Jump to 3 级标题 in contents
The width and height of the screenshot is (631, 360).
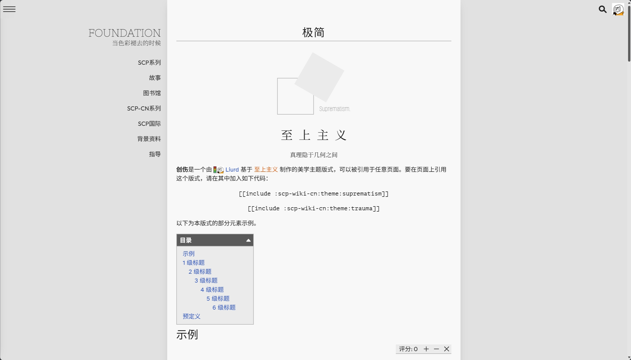pyautogui.click(x=206, y=281)
